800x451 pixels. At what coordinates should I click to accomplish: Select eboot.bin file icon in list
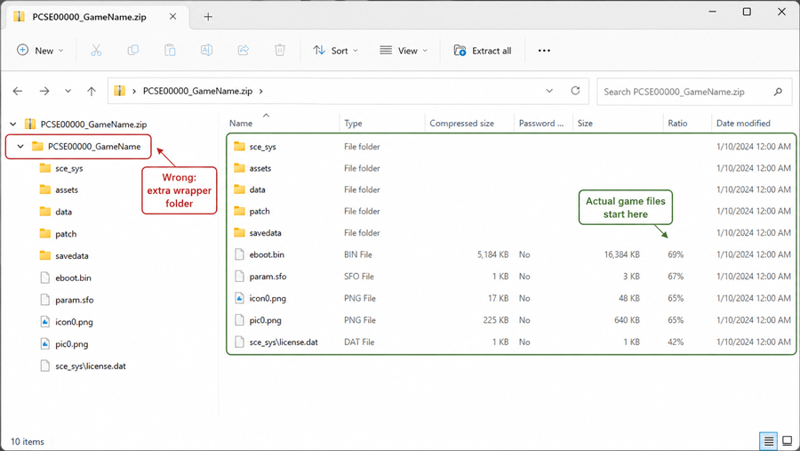coord(239,254)
